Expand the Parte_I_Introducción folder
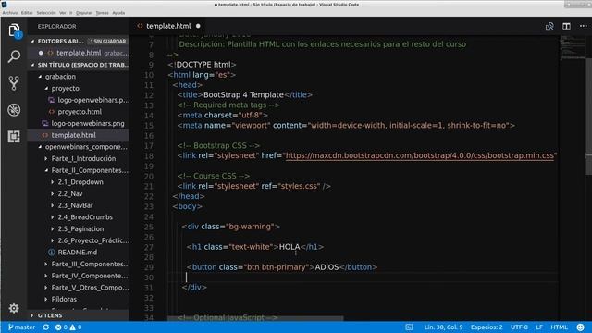Viewport: 592px width, 333px height. click(46, 158)
